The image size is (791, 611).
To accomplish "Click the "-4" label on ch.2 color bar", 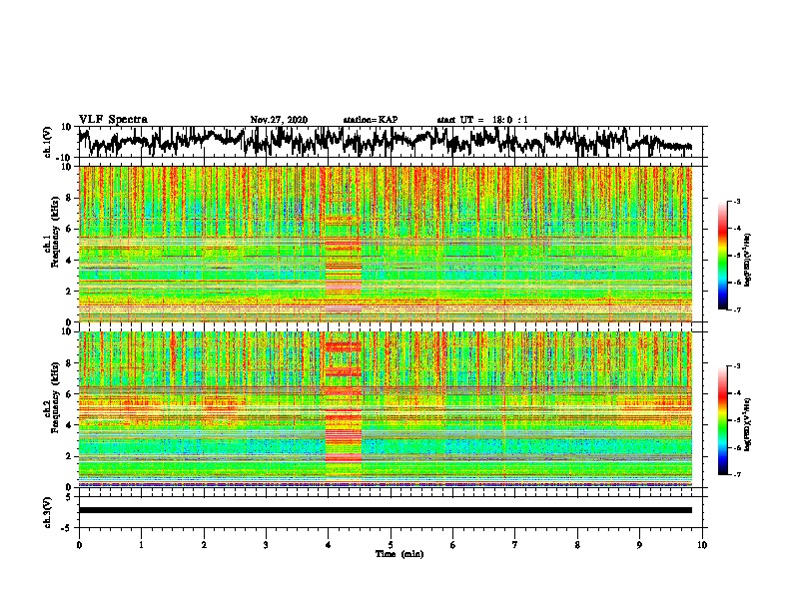I will pos(737,393).
